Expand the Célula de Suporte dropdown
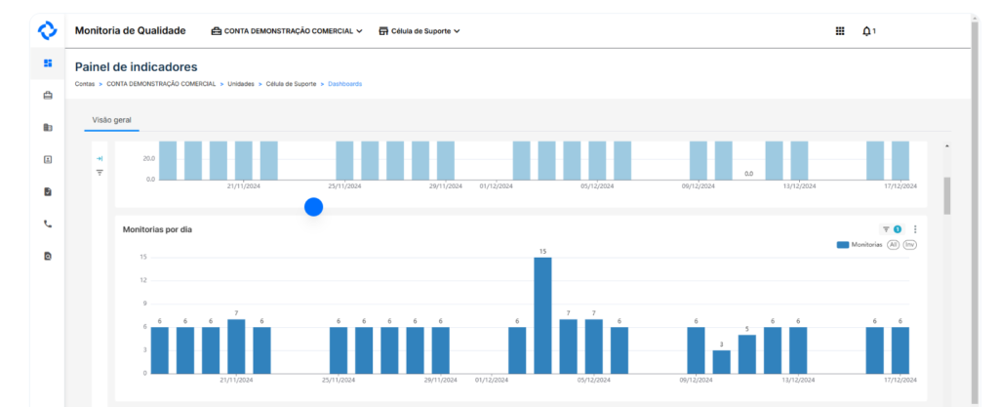 tap(419, 31)
